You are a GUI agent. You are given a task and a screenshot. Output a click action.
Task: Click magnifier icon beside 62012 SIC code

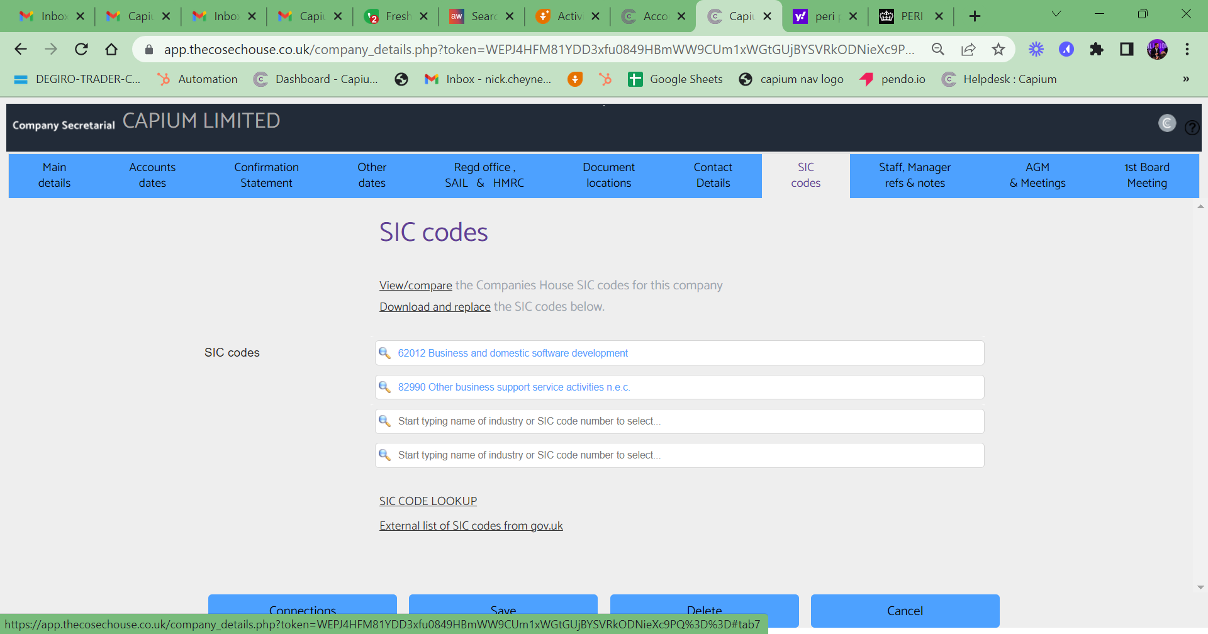(x=384, y=353)
